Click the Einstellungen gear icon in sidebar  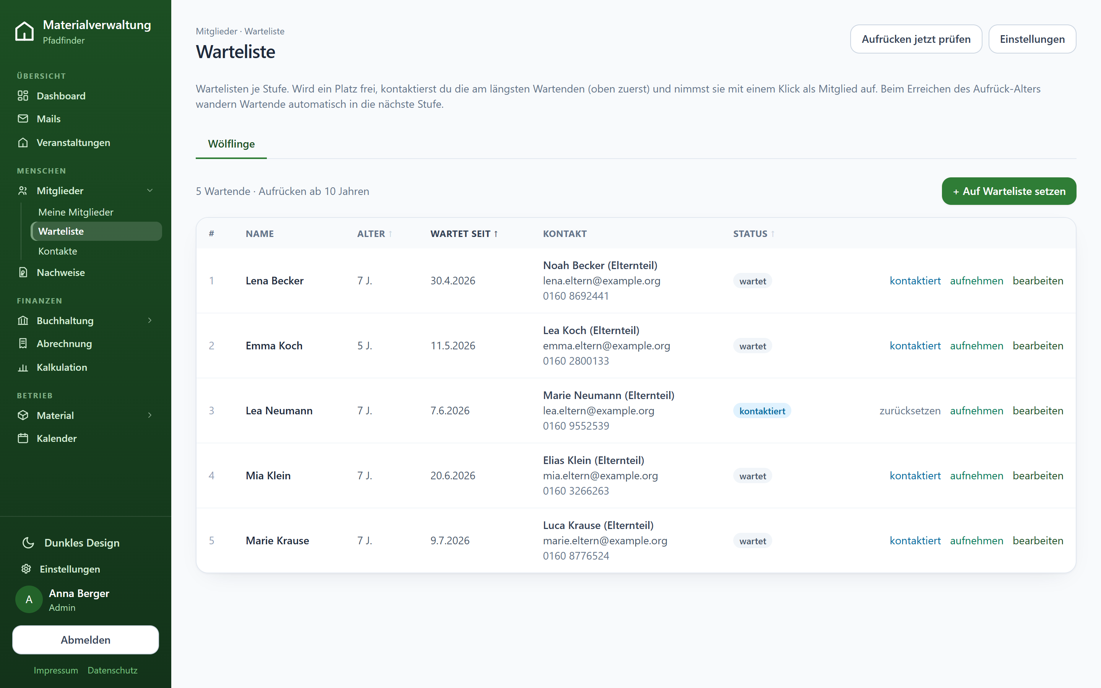[26, 569]
